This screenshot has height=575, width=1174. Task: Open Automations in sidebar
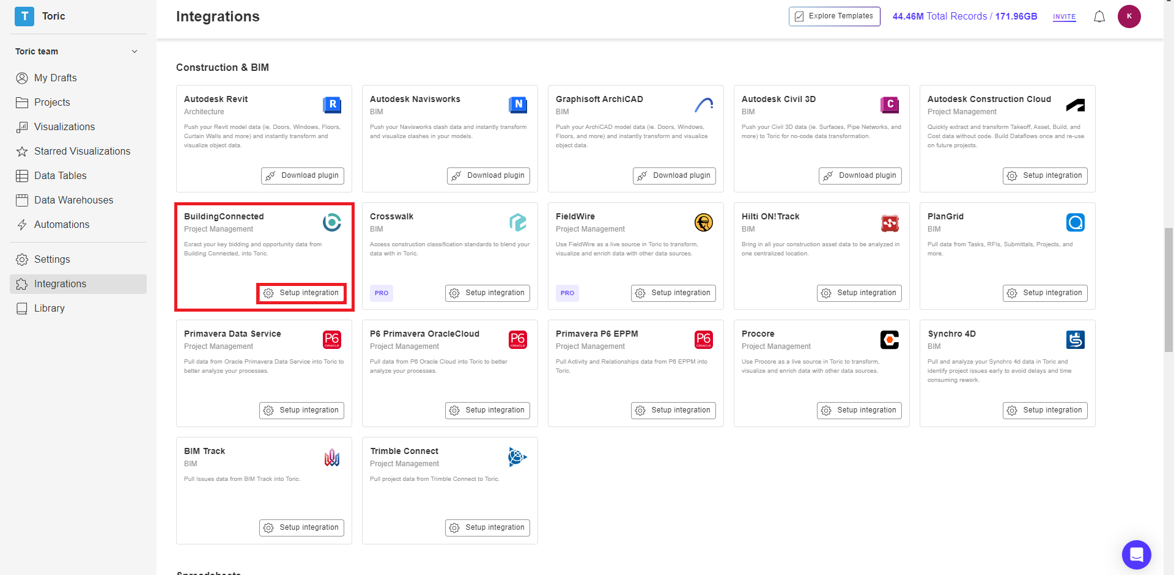click(78, 224)
